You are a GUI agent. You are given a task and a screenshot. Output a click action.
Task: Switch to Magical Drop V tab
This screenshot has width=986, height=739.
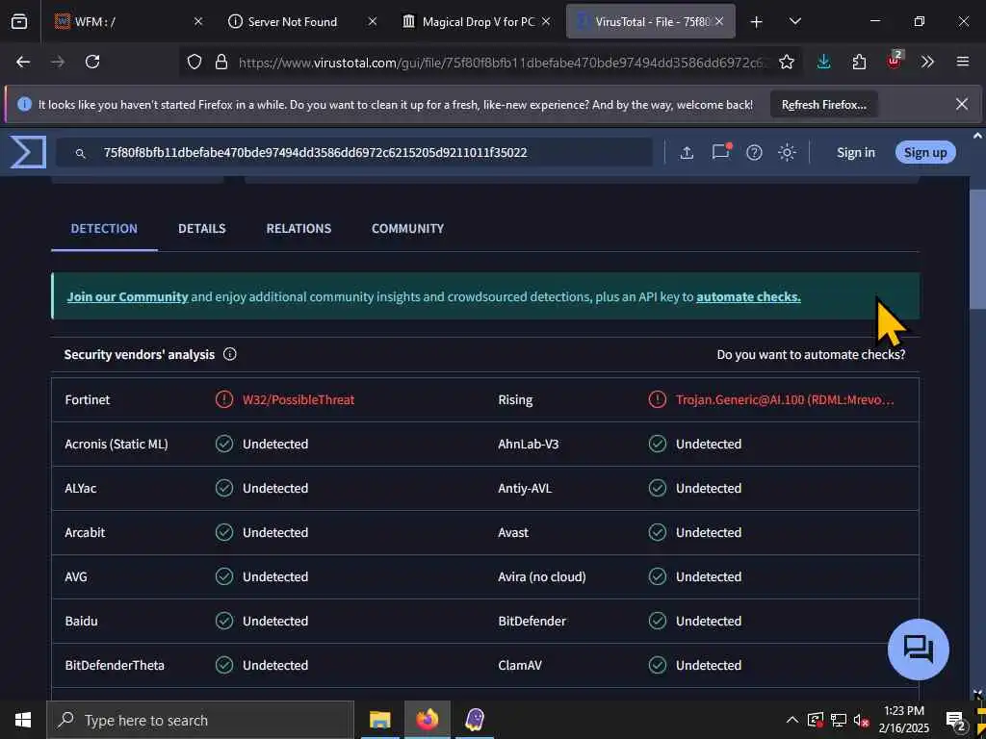click(476, 21)
